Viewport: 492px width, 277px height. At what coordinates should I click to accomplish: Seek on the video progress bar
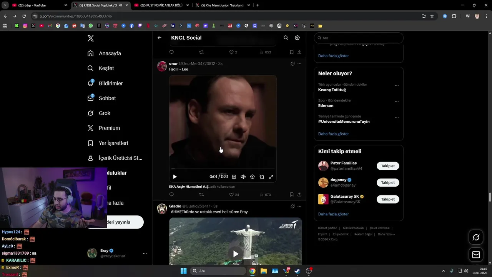tap(223, 169)
